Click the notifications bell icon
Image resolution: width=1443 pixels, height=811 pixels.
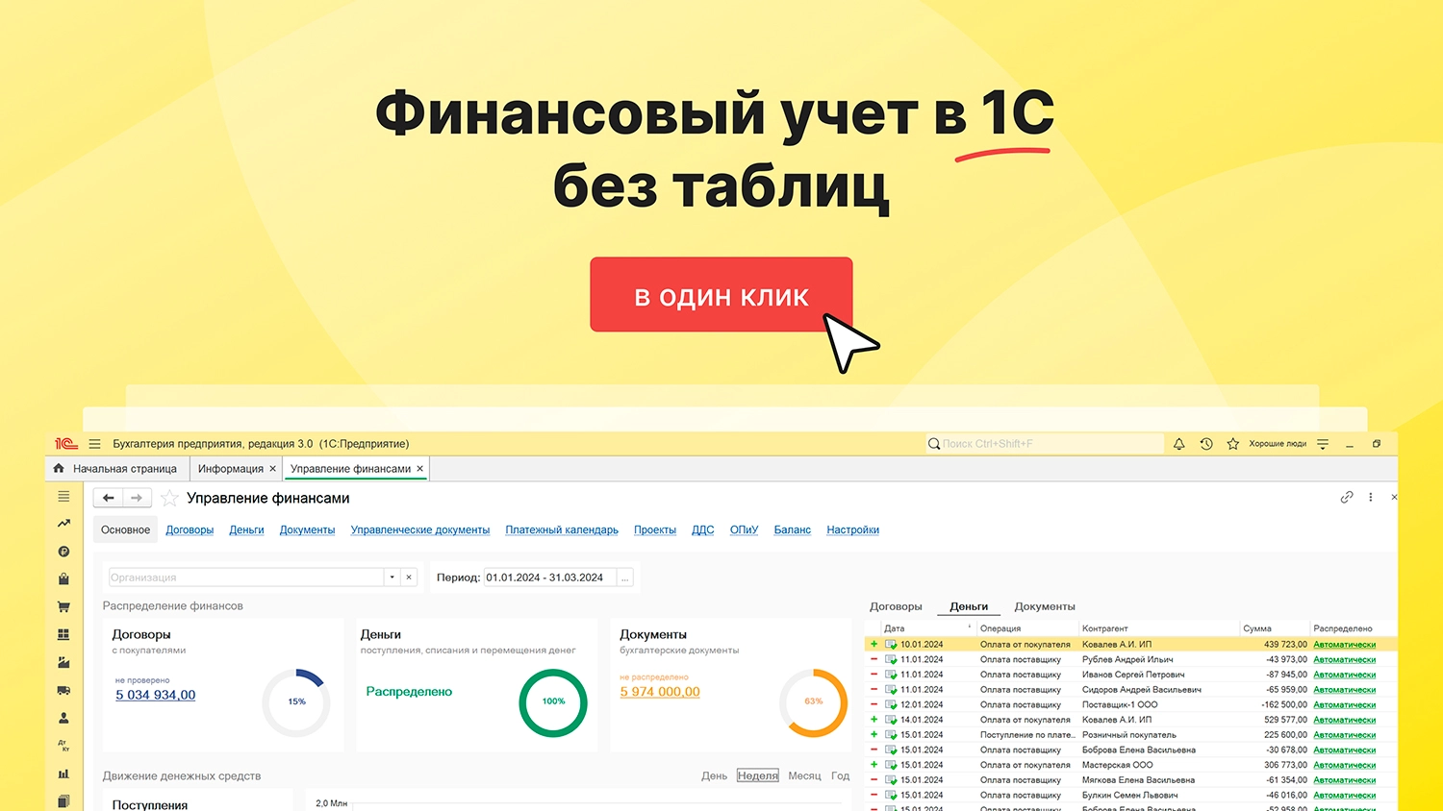1178,444
